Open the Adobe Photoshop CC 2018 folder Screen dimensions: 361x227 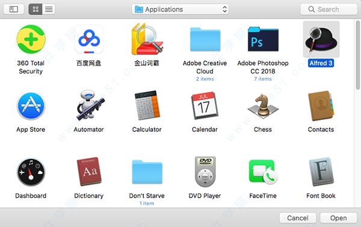click(263, 39)
